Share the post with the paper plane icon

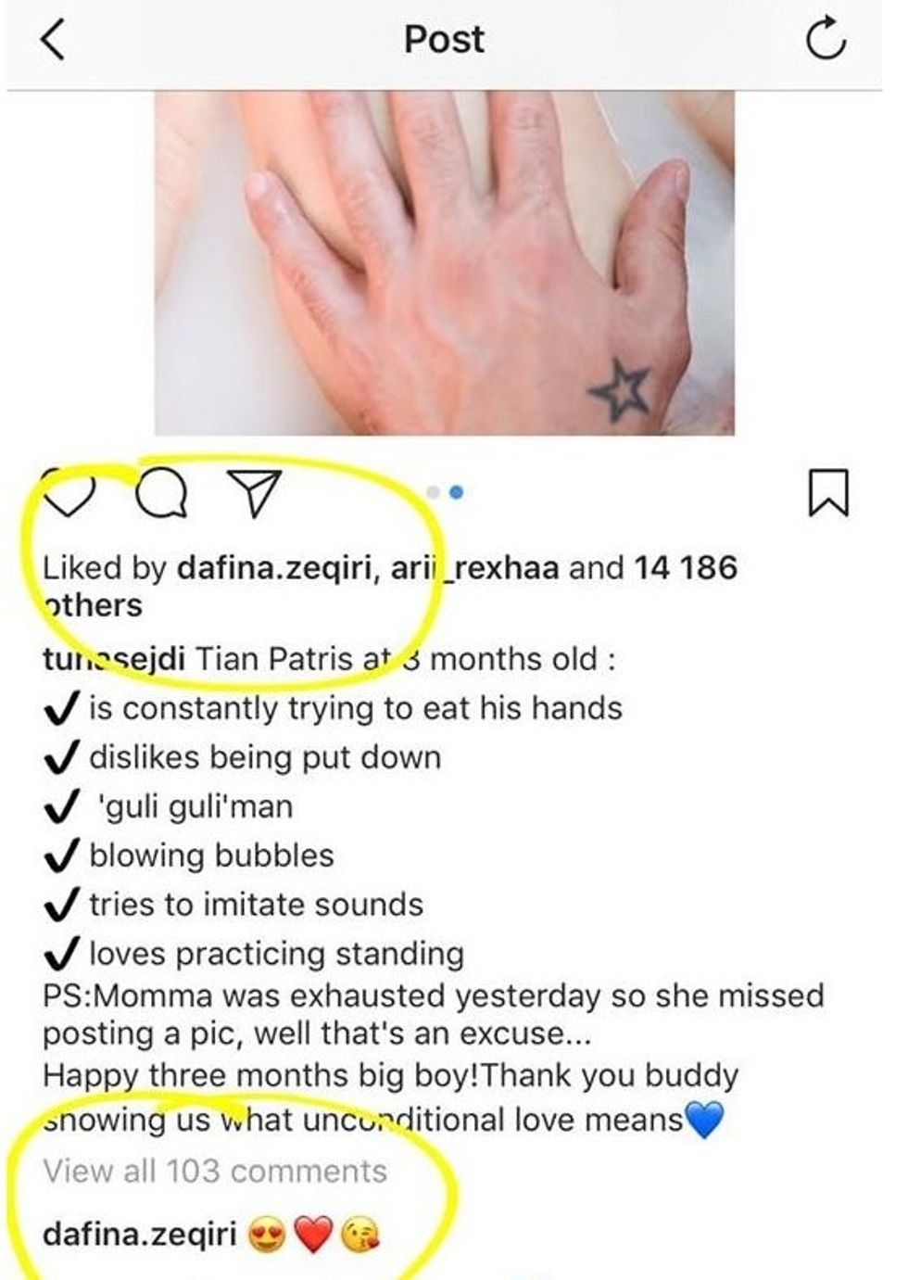(x=254, y=492)
